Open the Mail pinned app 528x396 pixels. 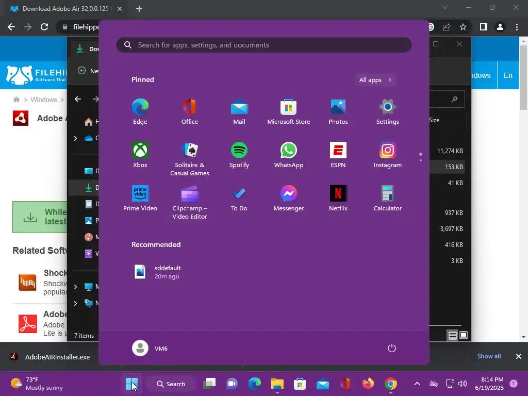click(x=239, y=112)
